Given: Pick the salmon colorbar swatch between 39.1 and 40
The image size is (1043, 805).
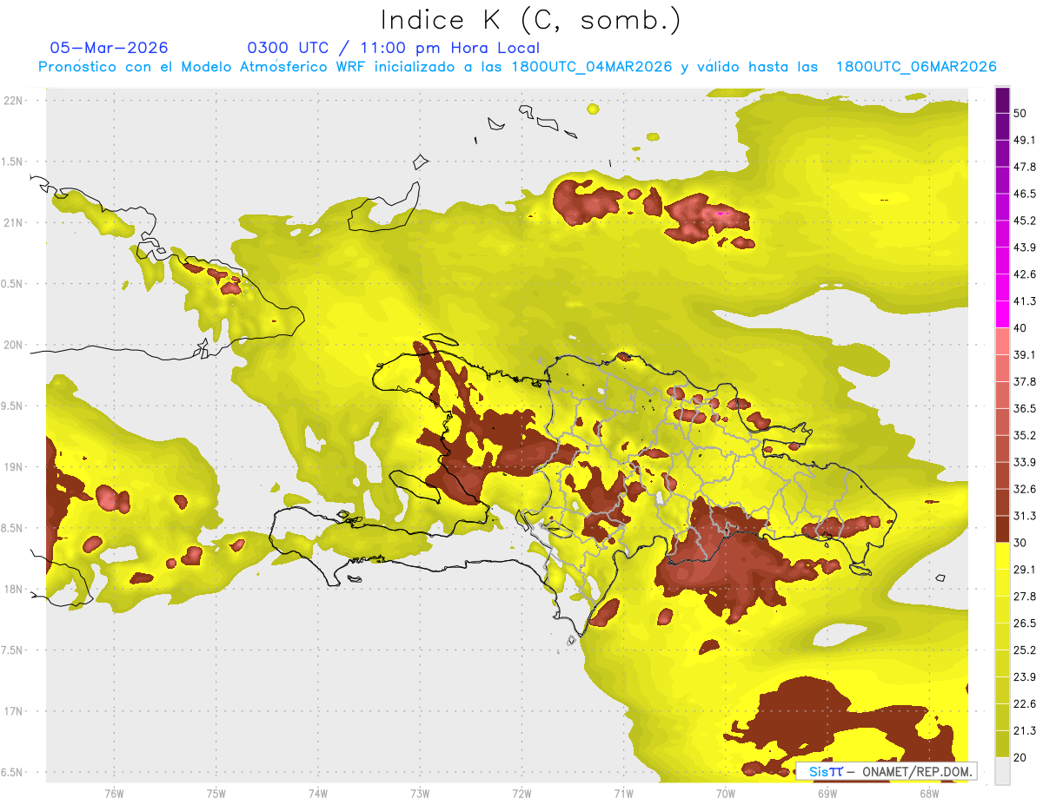Looking at the screenshot, I should pyautogui.click(x=1002, y=341).
